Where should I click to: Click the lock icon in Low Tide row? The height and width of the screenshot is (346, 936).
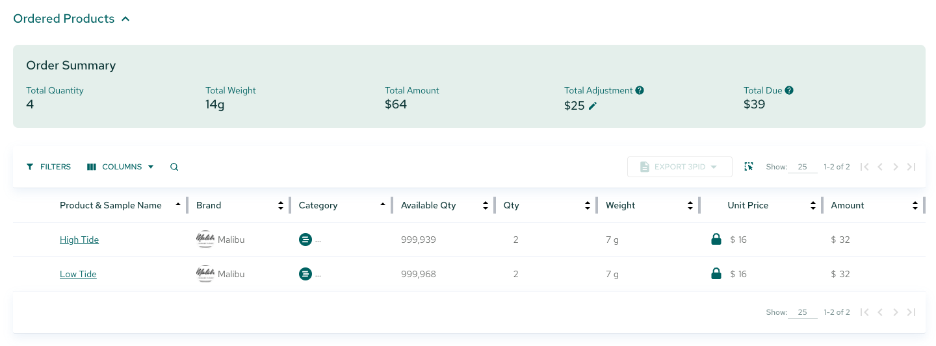pyautogui.click(x=716, y=274)
